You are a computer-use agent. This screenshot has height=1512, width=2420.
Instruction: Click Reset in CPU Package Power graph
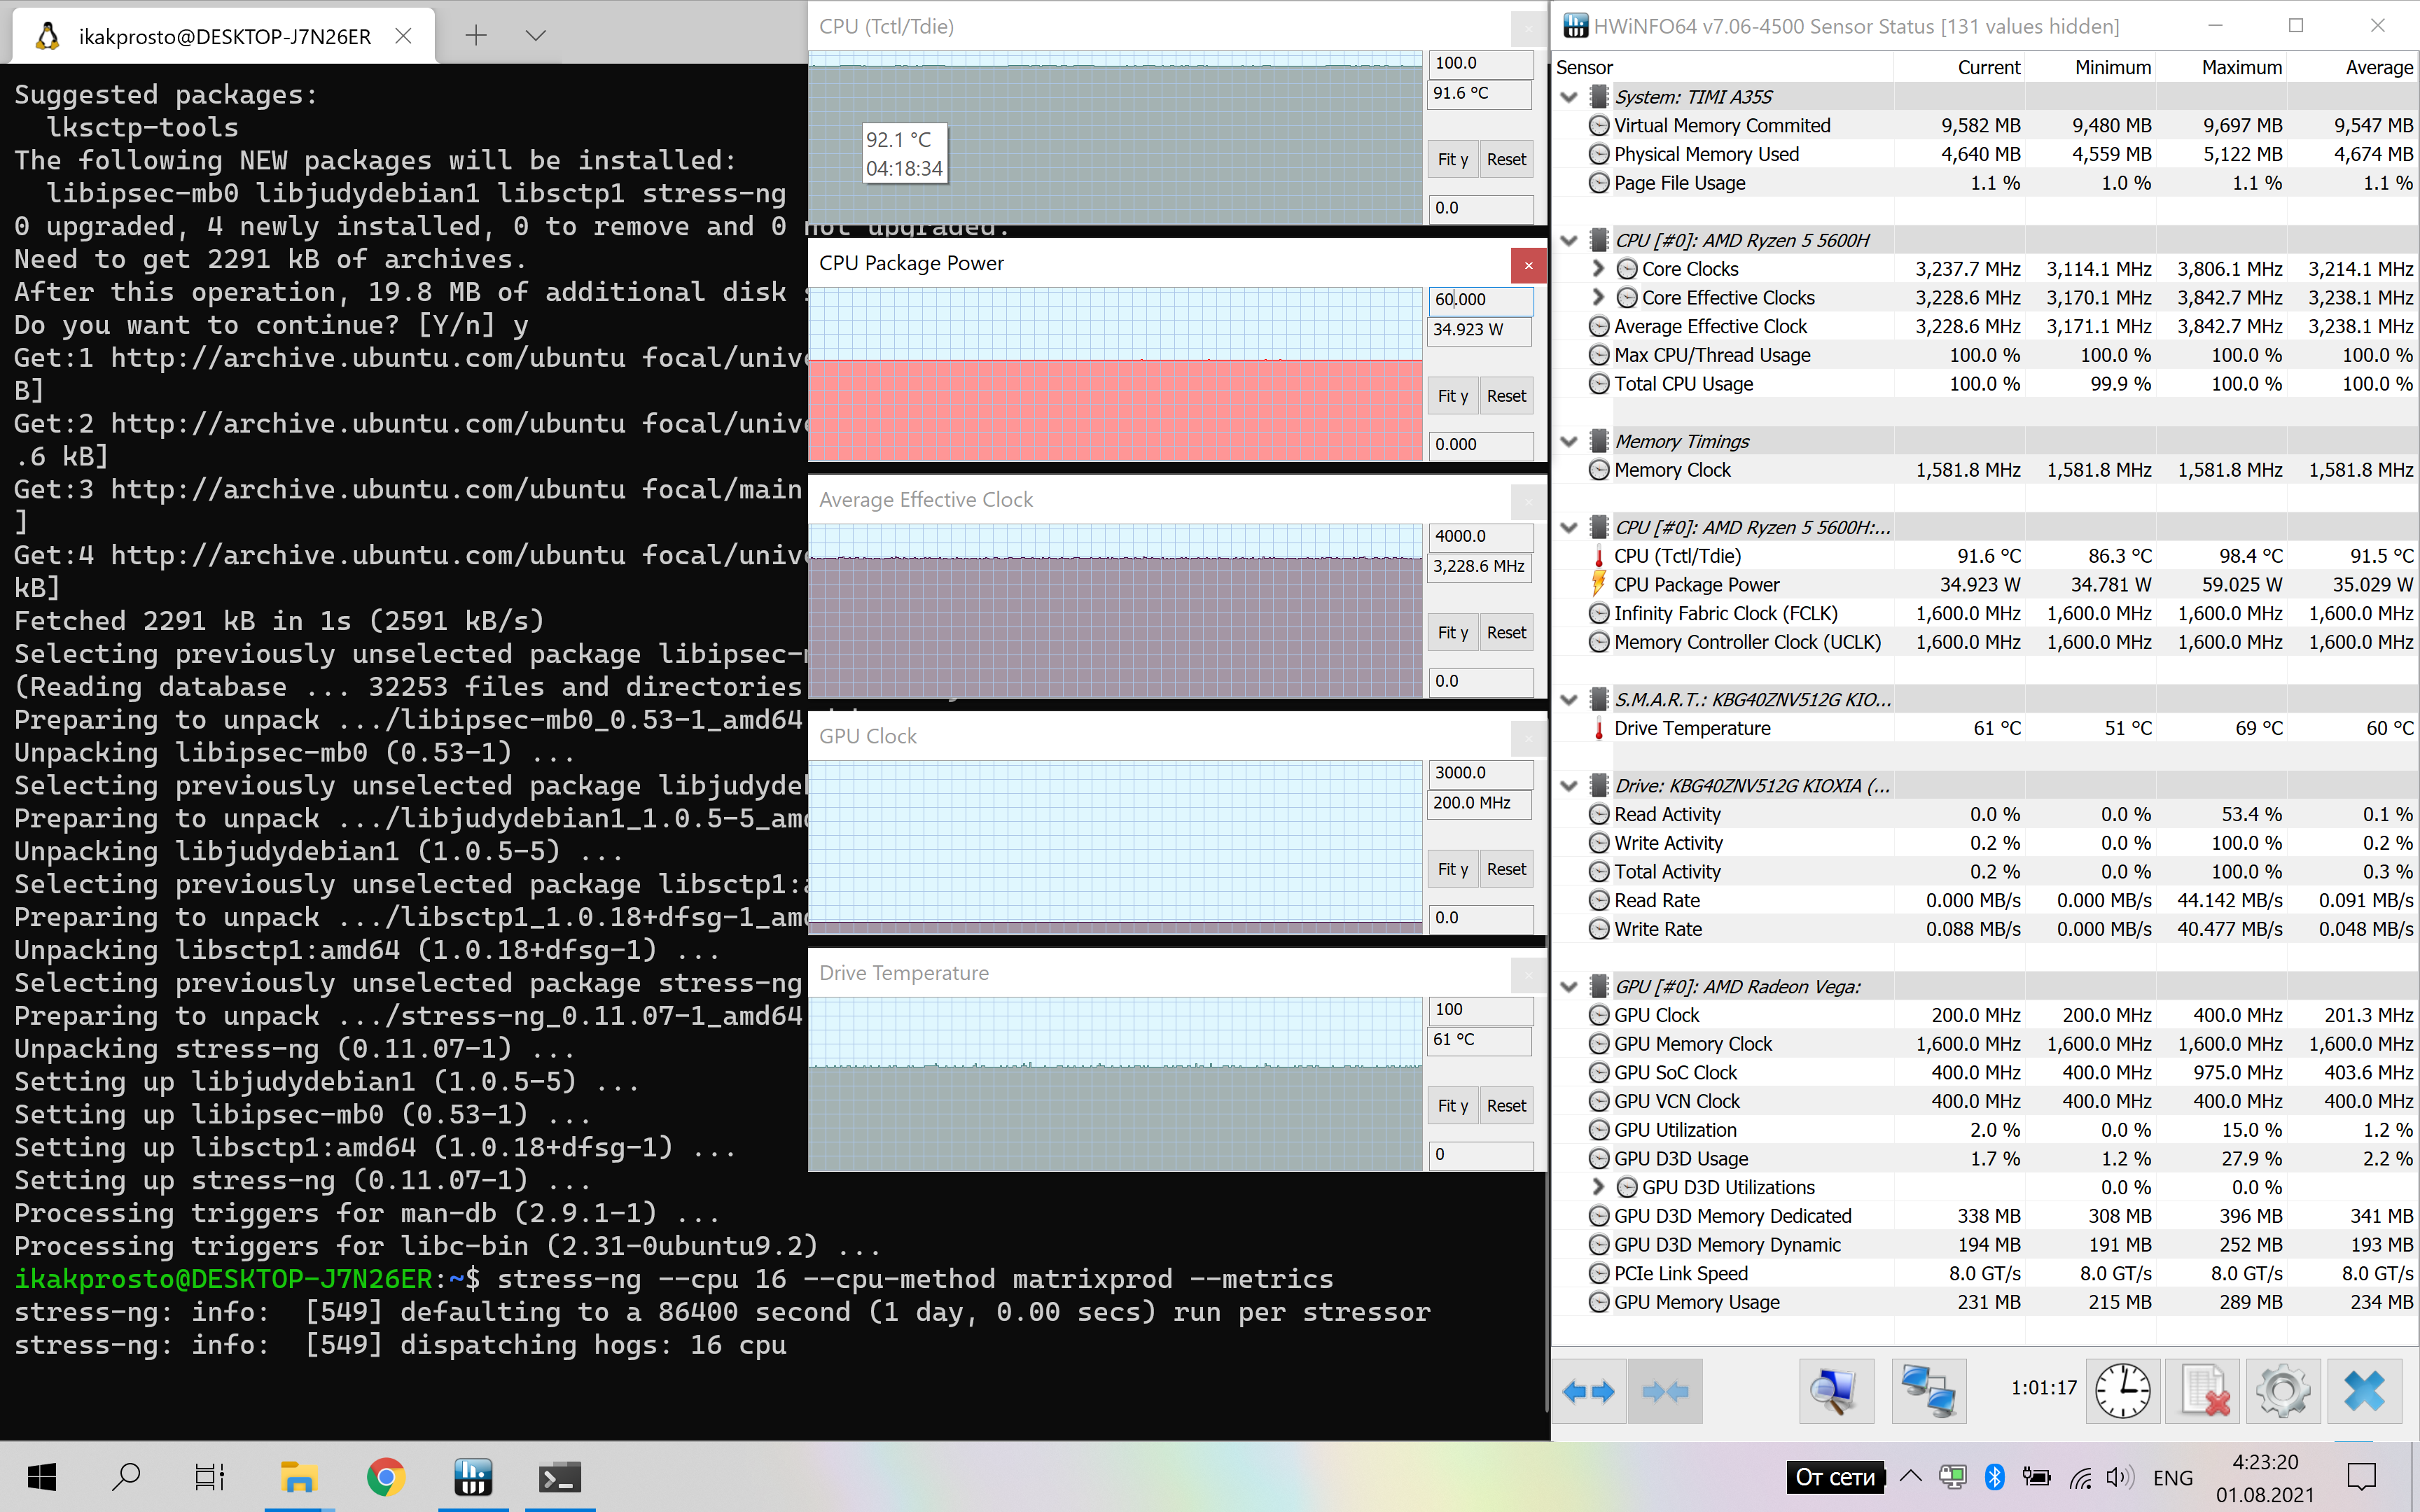coord(1506,396)
